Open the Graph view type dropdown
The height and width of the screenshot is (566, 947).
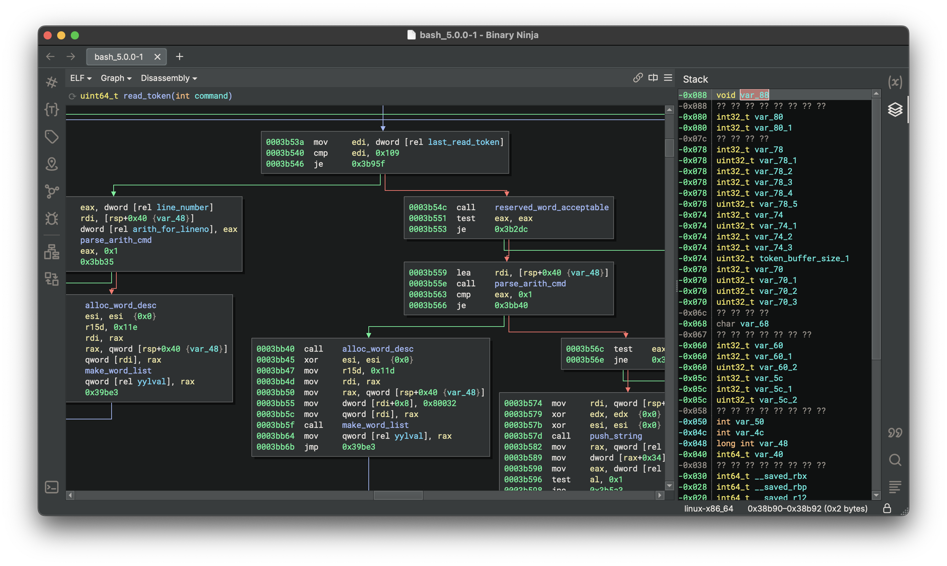(x=116, y=78)
